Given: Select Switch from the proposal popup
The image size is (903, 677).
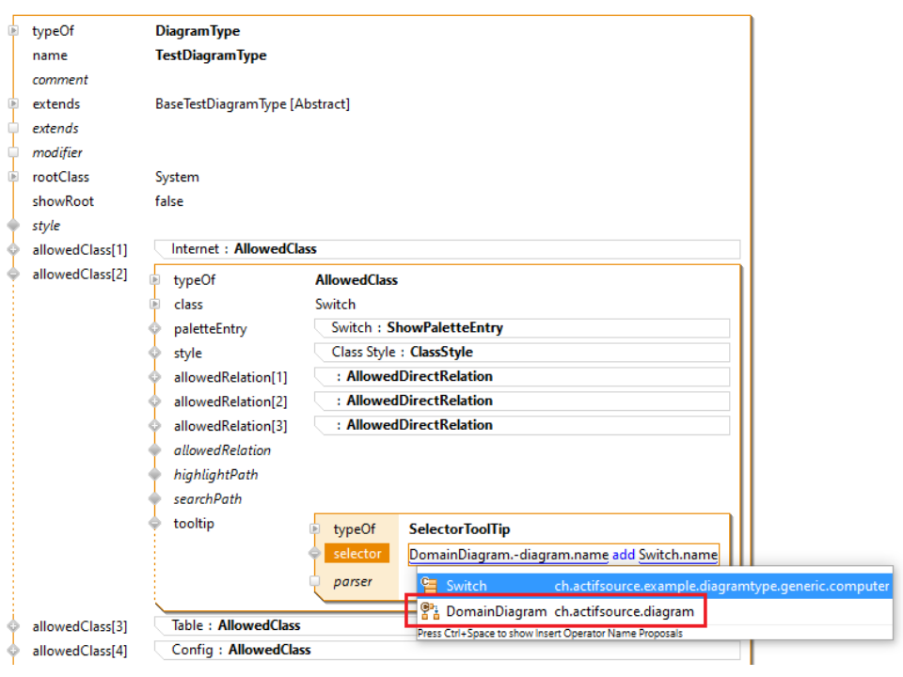Looking at the screenshot, I should [x=466, y=586].
